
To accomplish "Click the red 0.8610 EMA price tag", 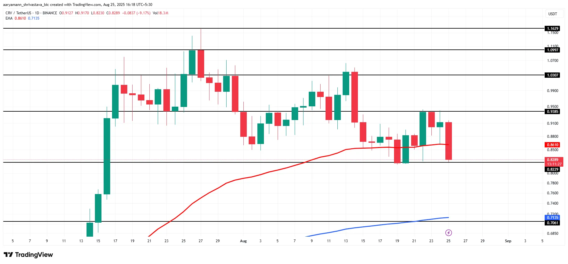I will point(552,145).
